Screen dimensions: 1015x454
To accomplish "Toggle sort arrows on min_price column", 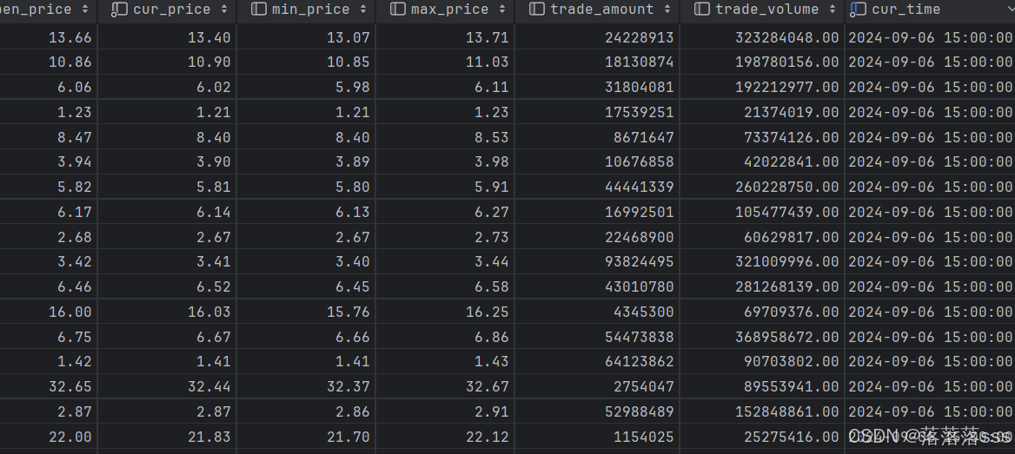I will 362,9.
